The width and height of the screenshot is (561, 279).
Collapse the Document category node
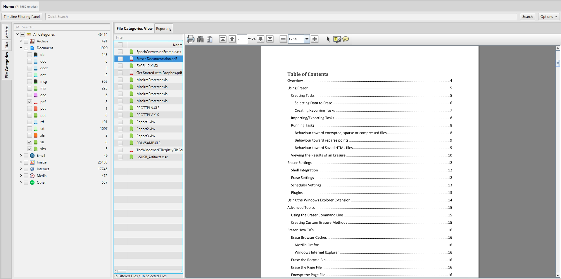21,48
